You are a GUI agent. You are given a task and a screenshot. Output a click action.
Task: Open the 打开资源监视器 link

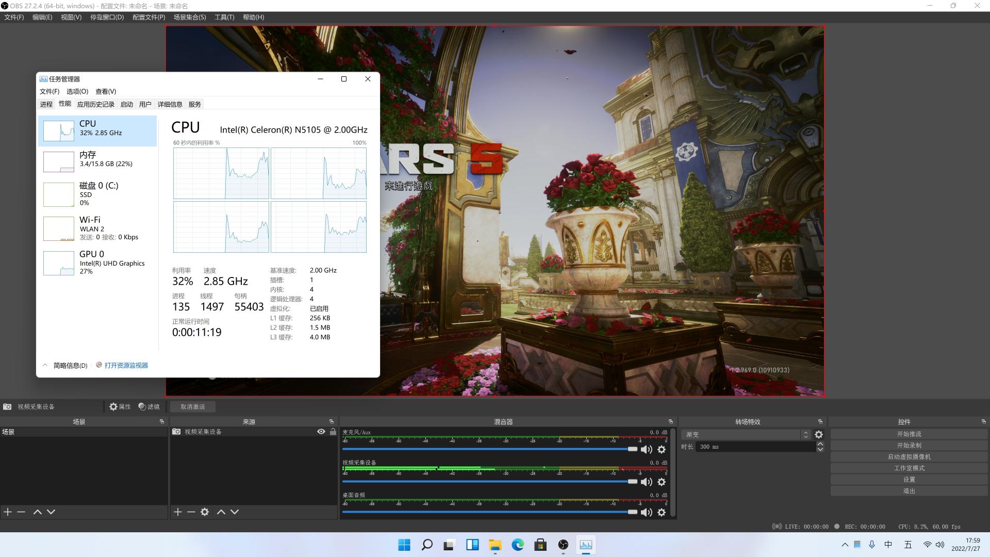[x=126, y=365]
